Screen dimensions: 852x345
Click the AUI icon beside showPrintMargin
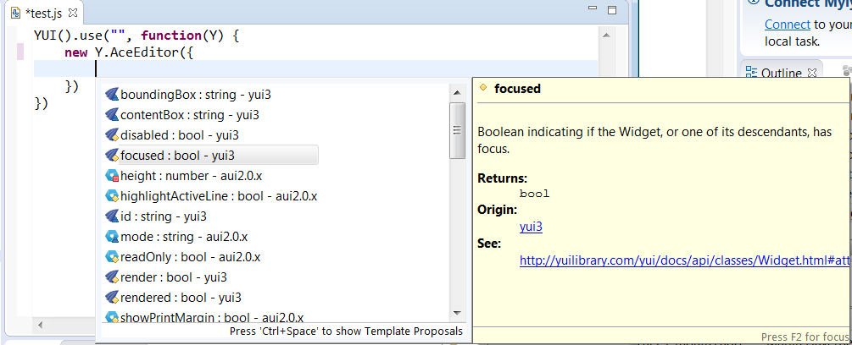[112, 317]
